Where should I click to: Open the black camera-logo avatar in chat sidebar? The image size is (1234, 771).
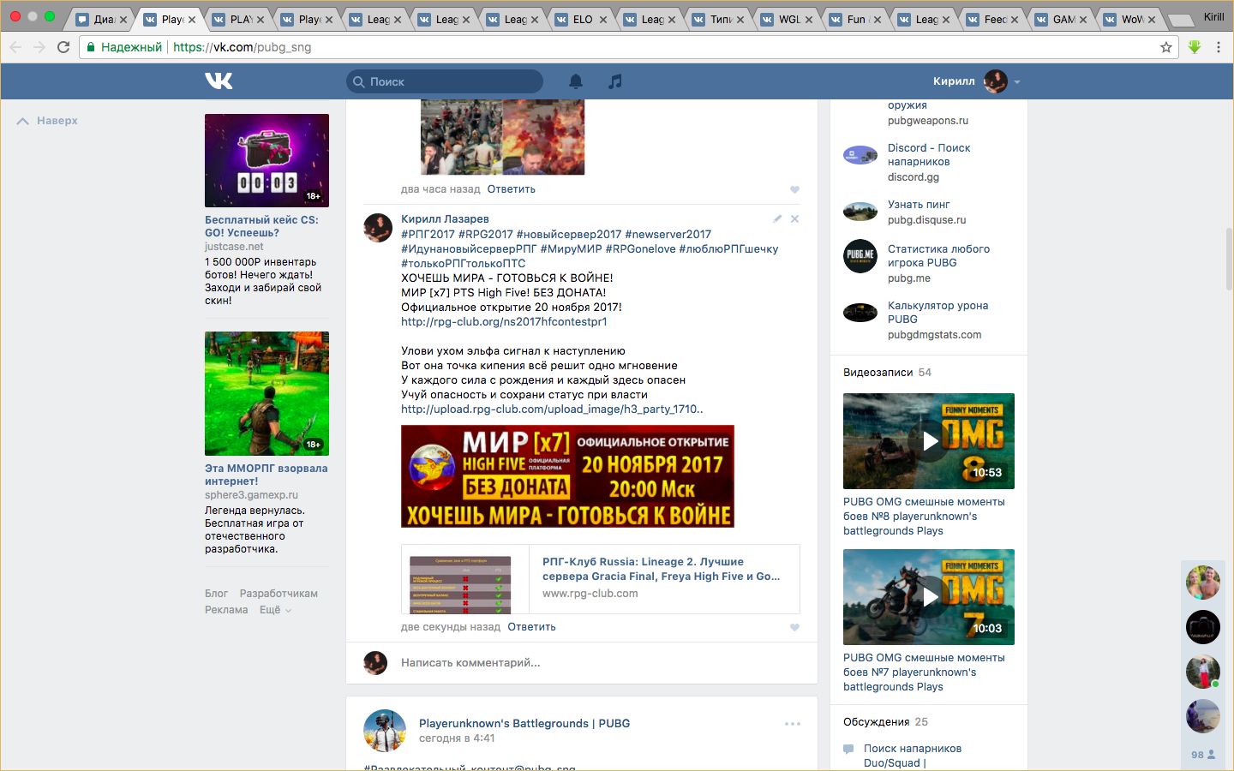pos(1202,627)
